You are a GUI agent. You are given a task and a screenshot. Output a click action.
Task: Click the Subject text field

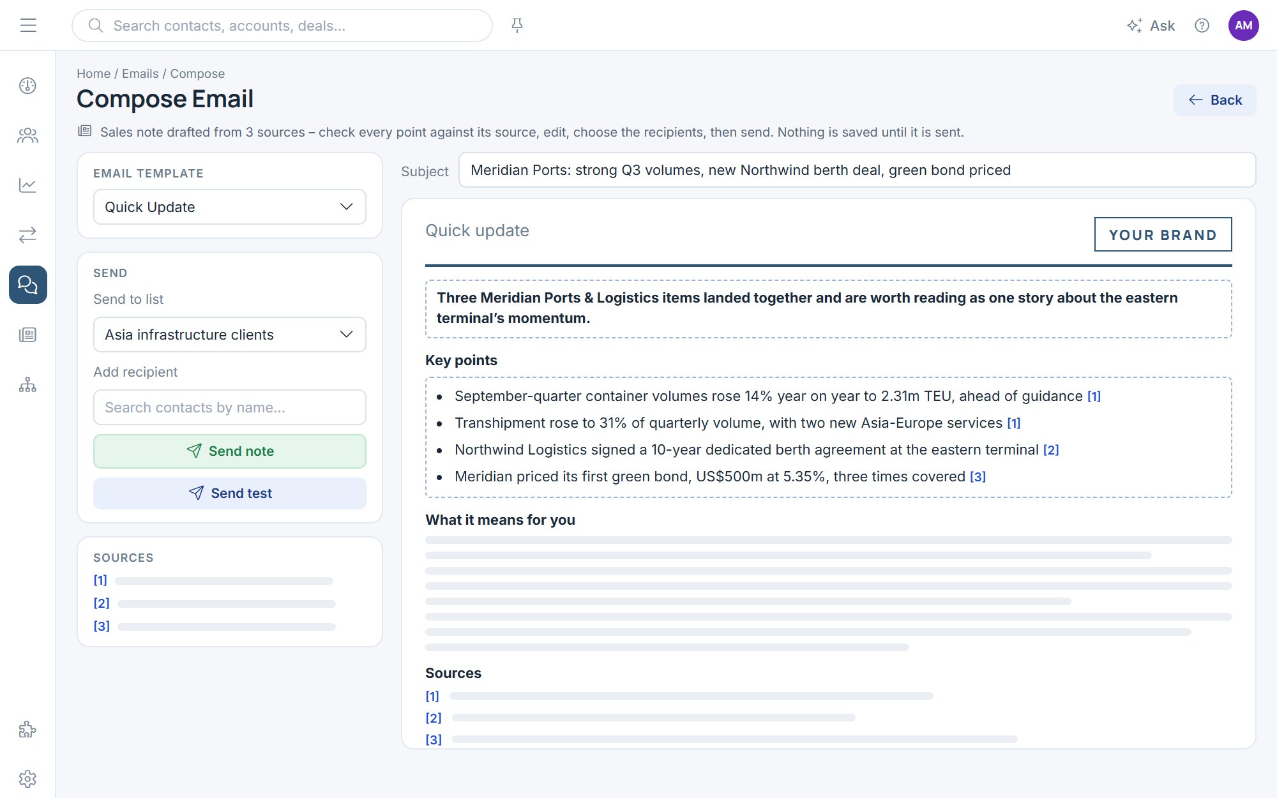(857, 170)
